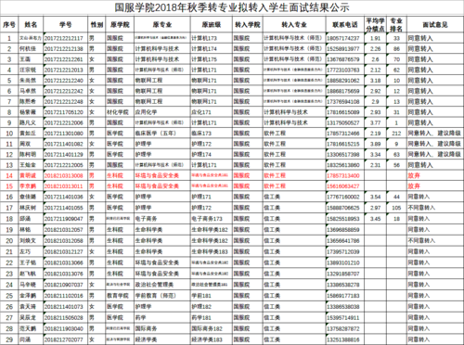Select the GPA cell 3.18
Screen dimensions: 464x345
[375, 81]
